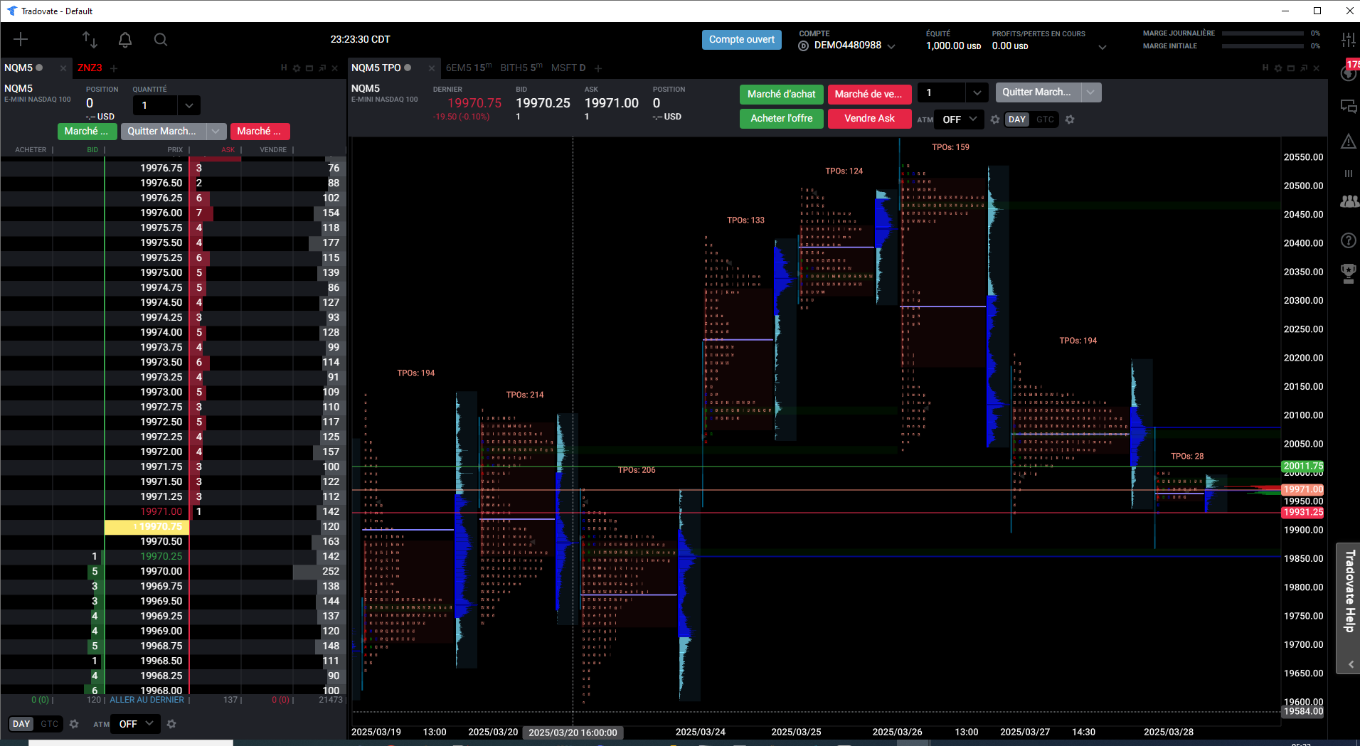Open the order transfer arrows icon

90,40
